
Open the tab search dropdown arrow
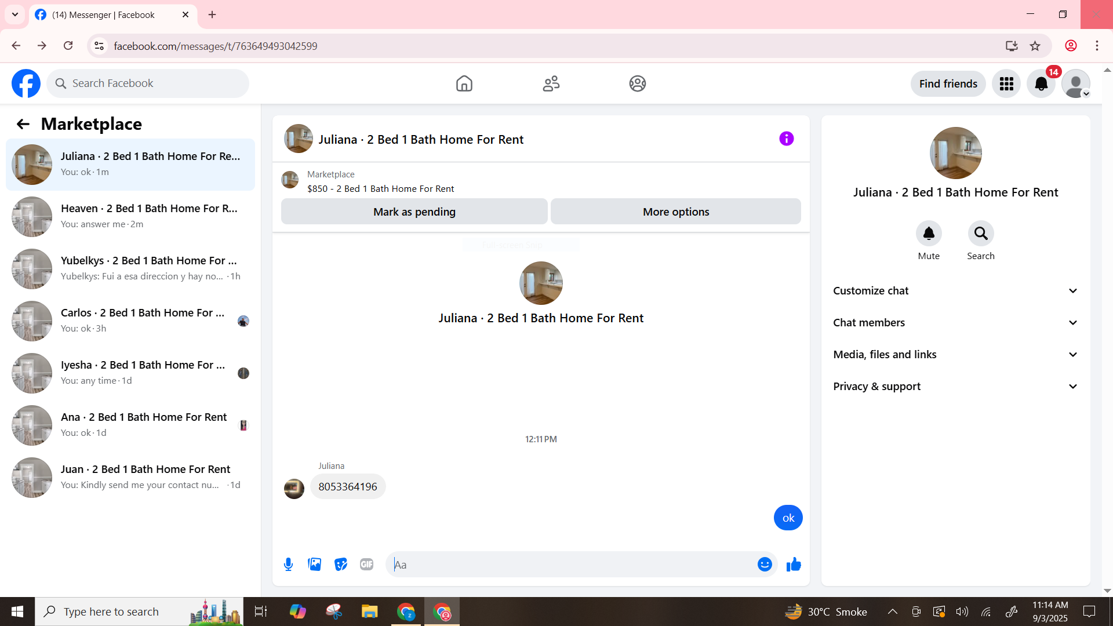coord(15,14)
